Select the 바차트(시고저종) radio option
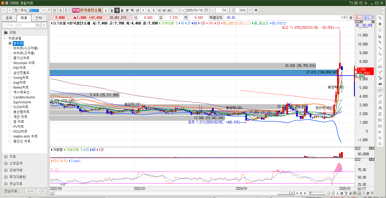Viewport: 386px width, 198px height. [x=10, y=48]
